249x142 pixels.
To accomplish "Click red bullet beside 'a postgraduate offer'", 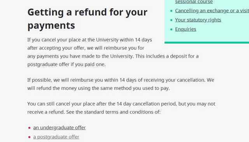I will coord(29,137).
